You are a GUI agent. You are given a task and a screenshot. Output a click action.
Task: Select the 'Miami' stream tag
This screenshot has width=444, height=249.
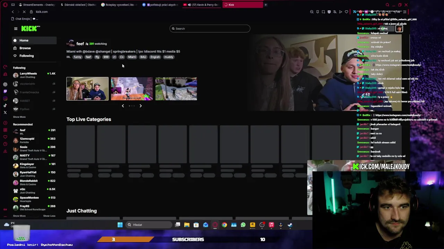(x=132, y=57)
